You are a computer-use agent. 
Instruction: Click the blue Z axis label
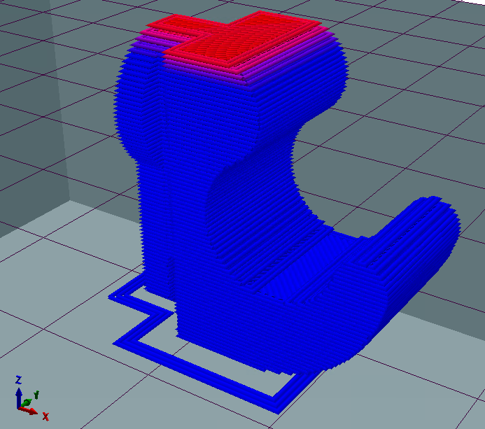point(18,379)
